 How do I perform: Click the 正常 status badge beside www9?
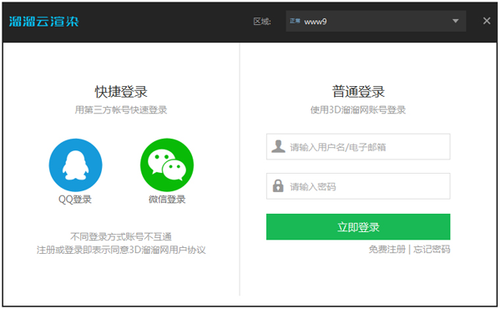pos(295,21)
